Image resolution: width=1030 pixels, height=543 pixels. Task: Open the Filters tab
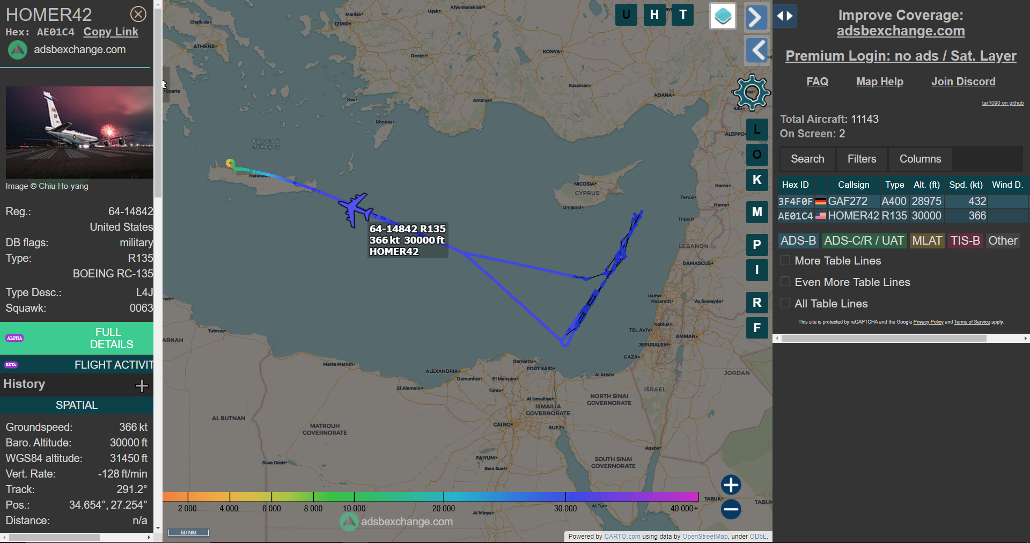tap(862, 159)
